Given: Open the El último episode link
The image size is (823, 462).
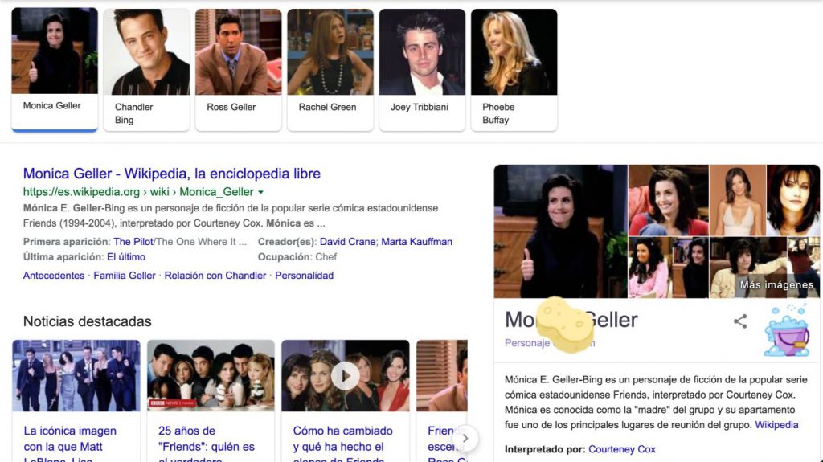Looking at the screenshot, I should 126,257.
